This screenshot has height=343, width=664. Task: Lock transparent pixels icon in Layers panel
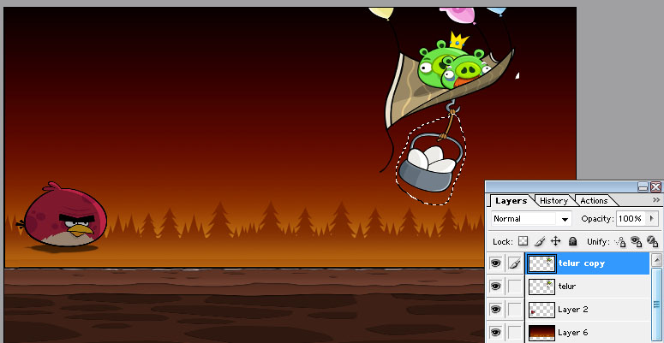(x=523, y=241)
